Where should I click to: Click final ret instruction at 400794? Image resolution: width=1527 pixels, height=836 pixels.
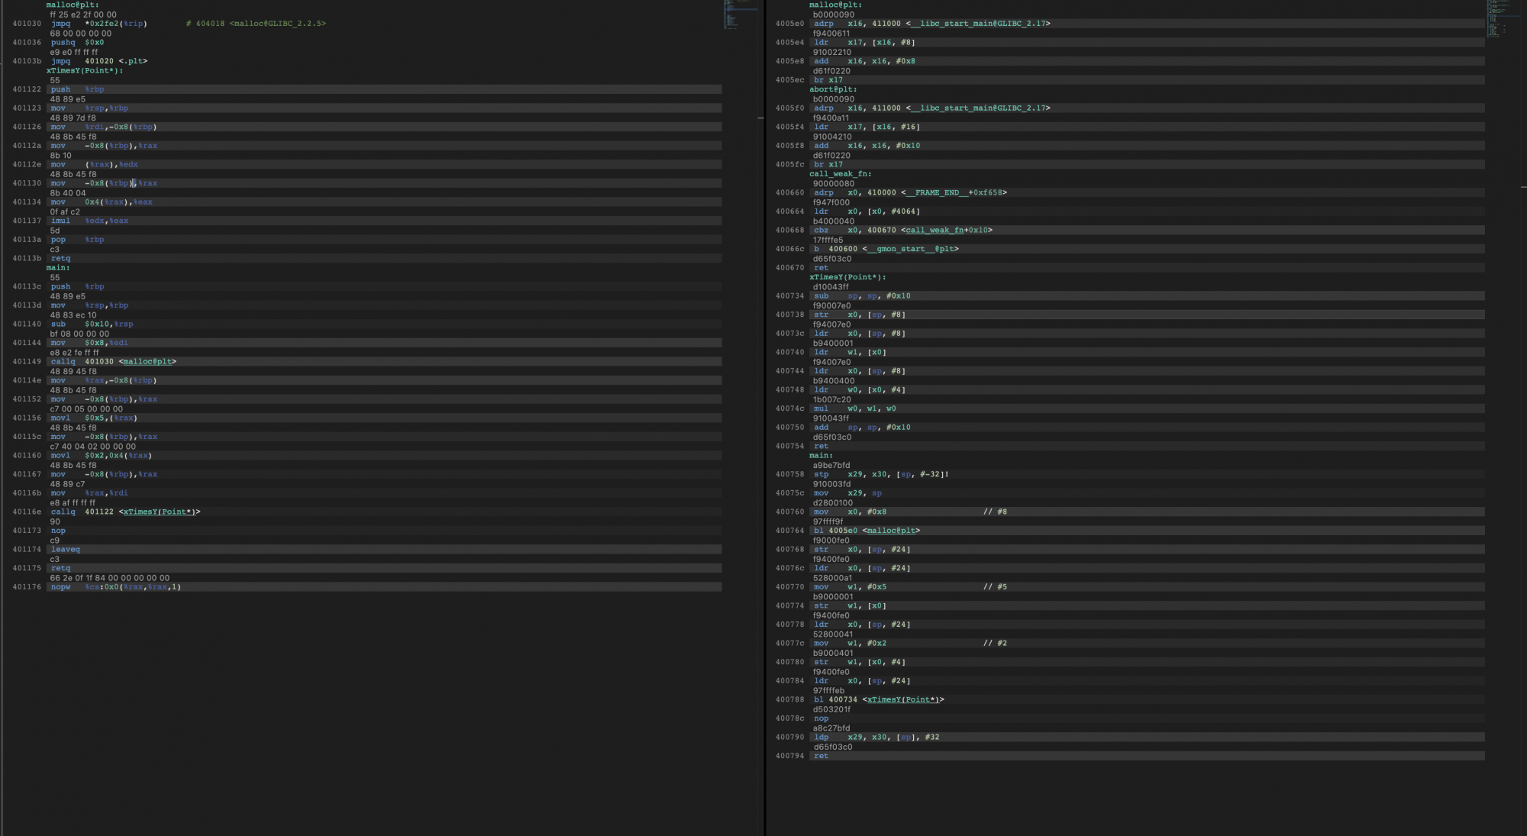pyautogui.click(x=821, y=756)
